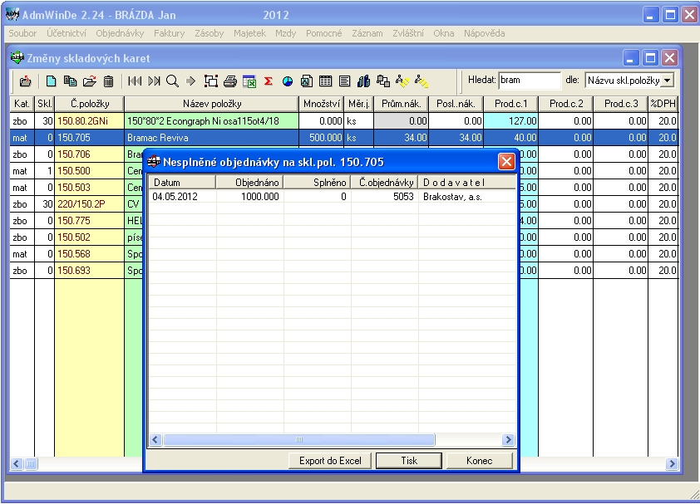Image resolution: width=700 pixels, height=504 pixels.
Task: Click the Dodavatel column header
Action: click(x=467, y=183)
